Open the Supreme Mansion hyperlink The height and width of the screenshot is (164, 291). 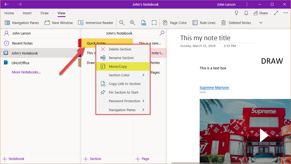[214, 87]
